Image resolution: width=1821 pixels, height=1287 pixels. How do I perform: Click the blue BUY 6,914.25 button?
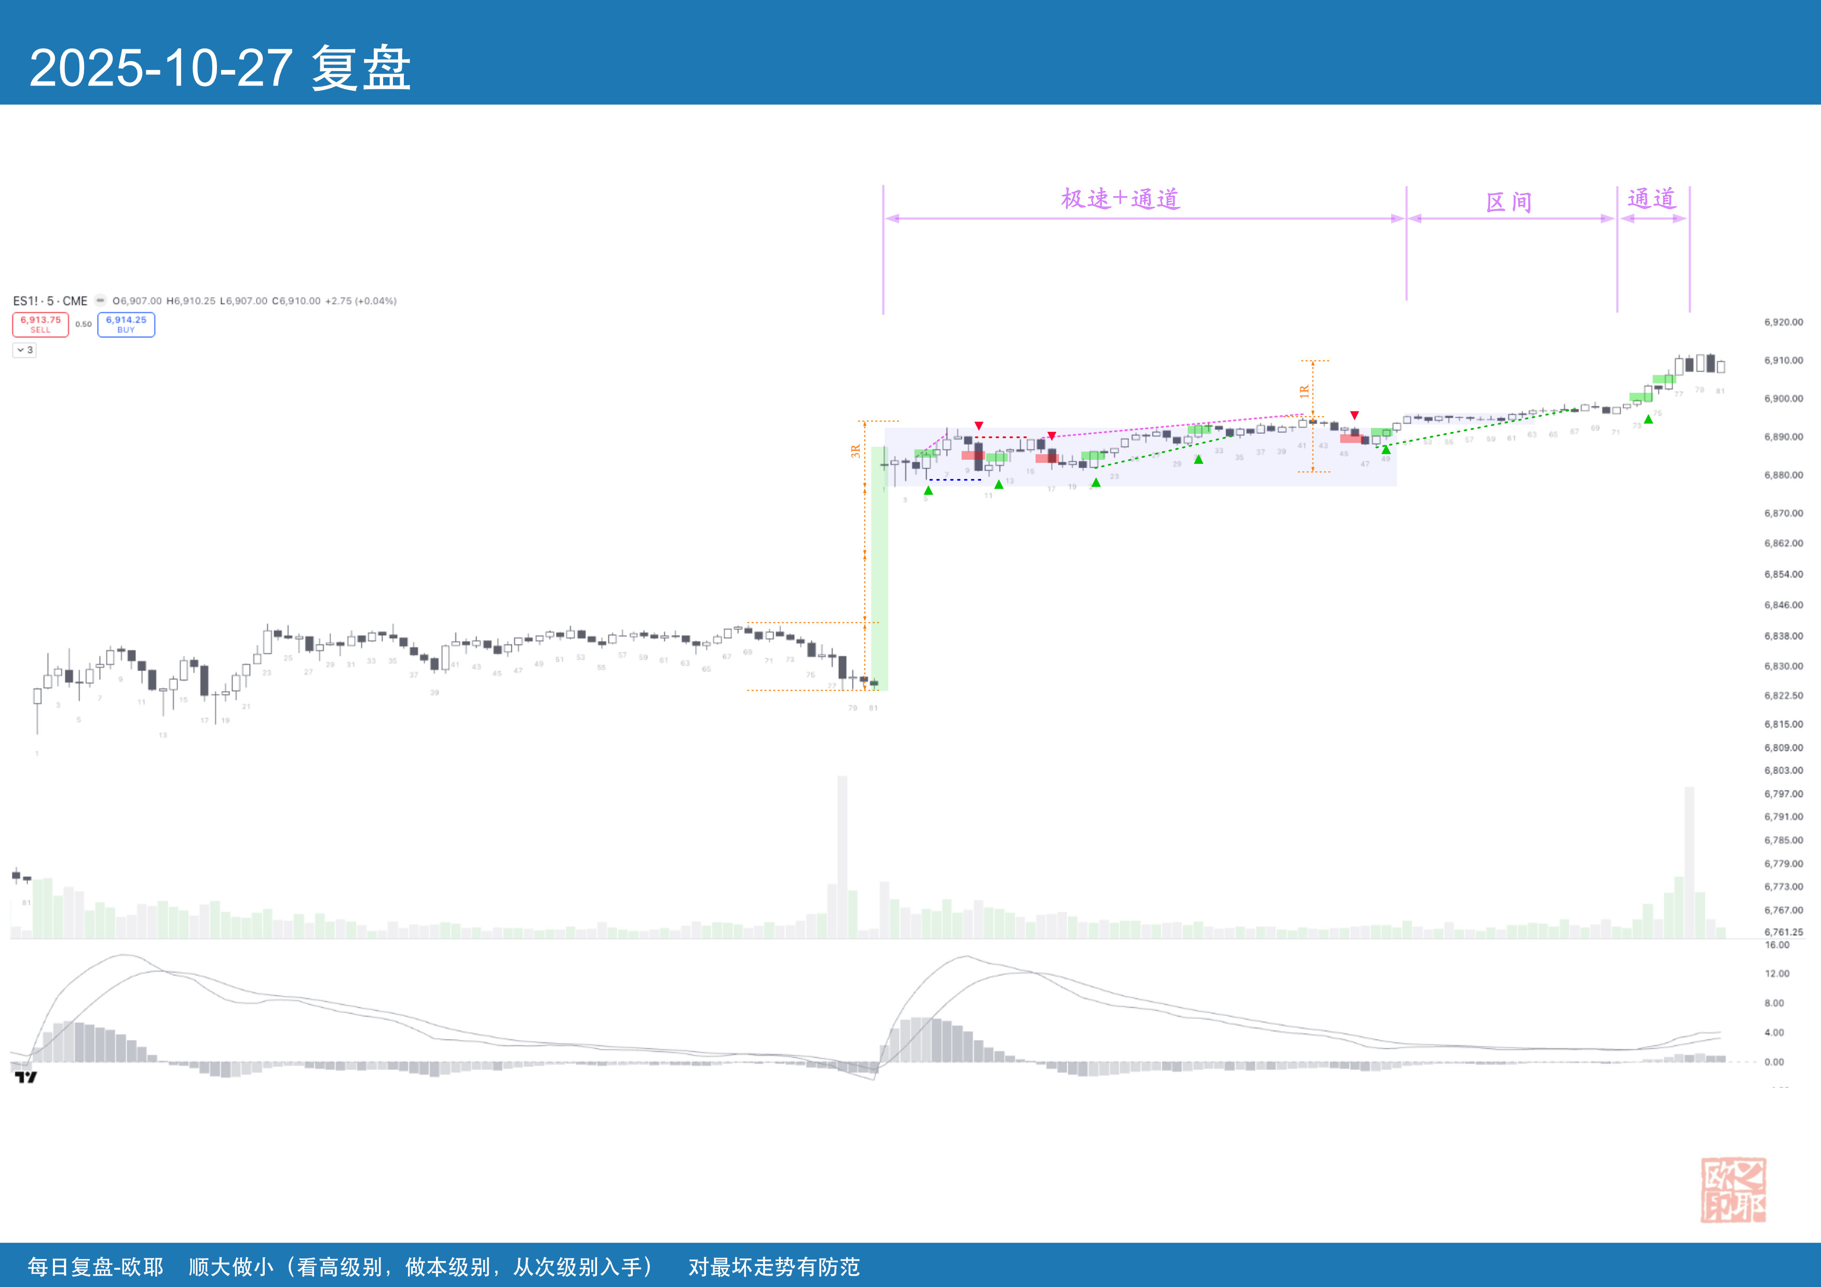[x=126, y=324]
